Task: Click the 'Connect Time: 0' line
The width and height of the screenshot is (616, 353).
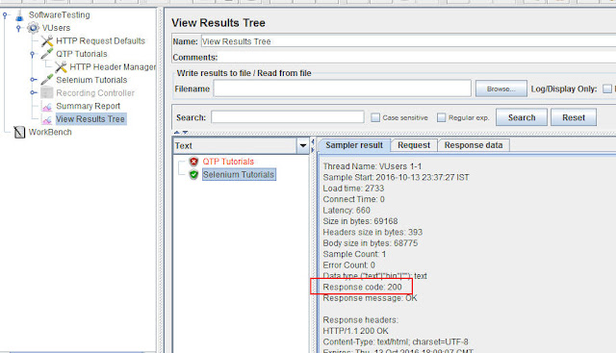Action: tap(353, 199)
